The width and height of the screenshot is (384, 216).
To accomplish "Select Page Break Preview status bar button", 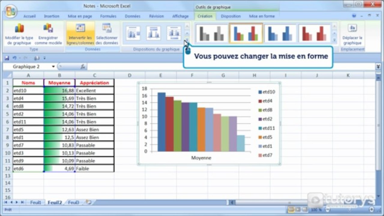I will coord(305,209).
